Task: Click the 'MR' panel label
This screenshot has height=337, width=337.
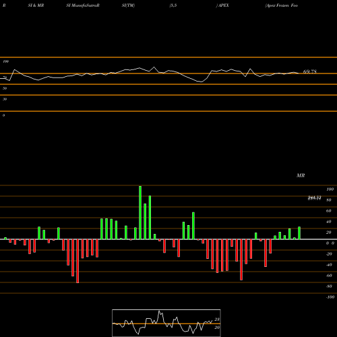Action: pos(301,175)
